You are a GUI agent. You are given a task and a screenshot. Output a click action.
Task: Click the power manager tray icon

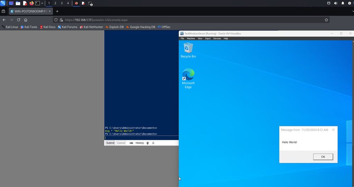pyautogui.click(x=349, y=3)
